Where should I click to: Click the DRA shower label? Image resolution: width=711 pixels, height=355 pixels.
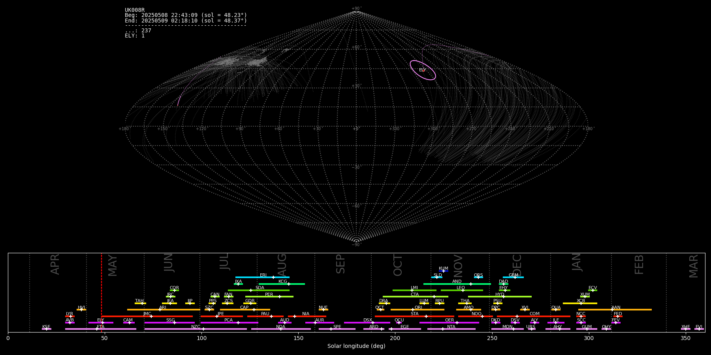click(x=384, y=301)
